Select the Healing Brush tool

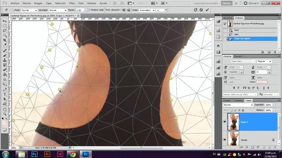tap(5, 50)
